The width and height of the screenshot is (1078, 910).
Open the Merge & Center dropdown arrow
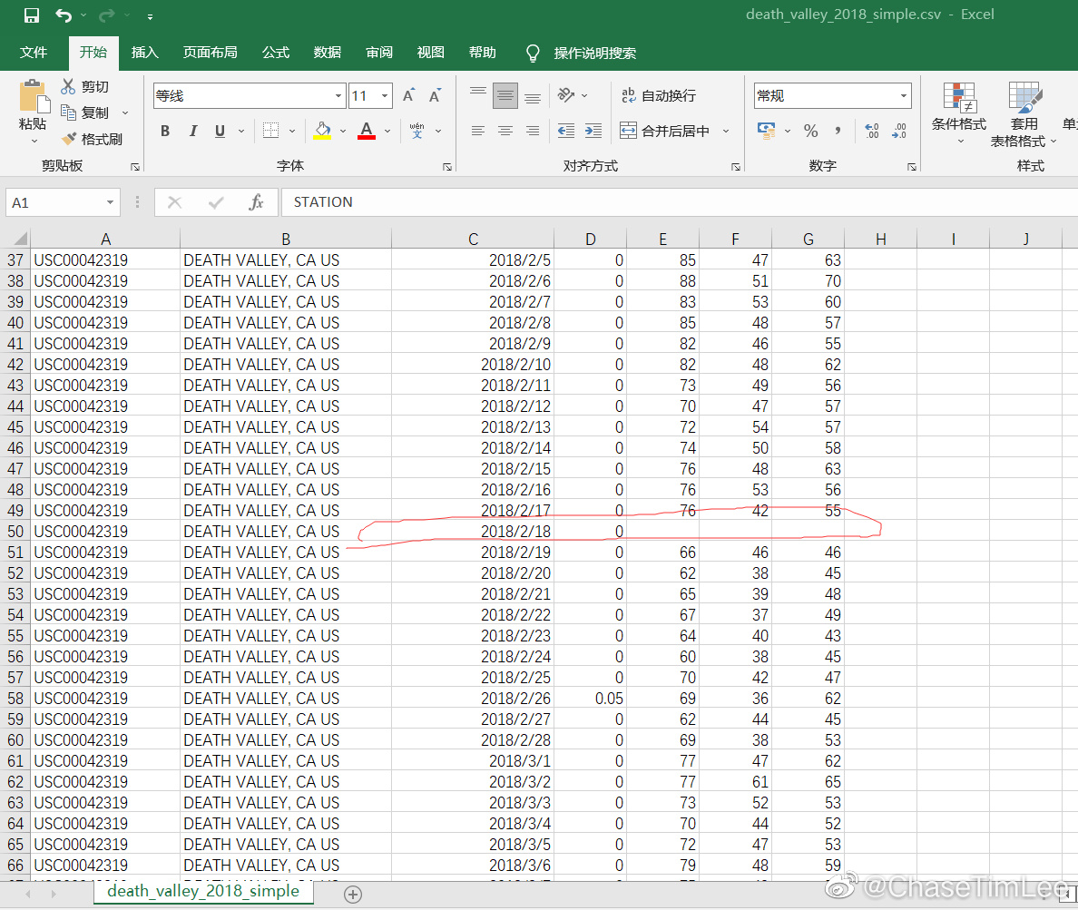(x=726, y=131)
